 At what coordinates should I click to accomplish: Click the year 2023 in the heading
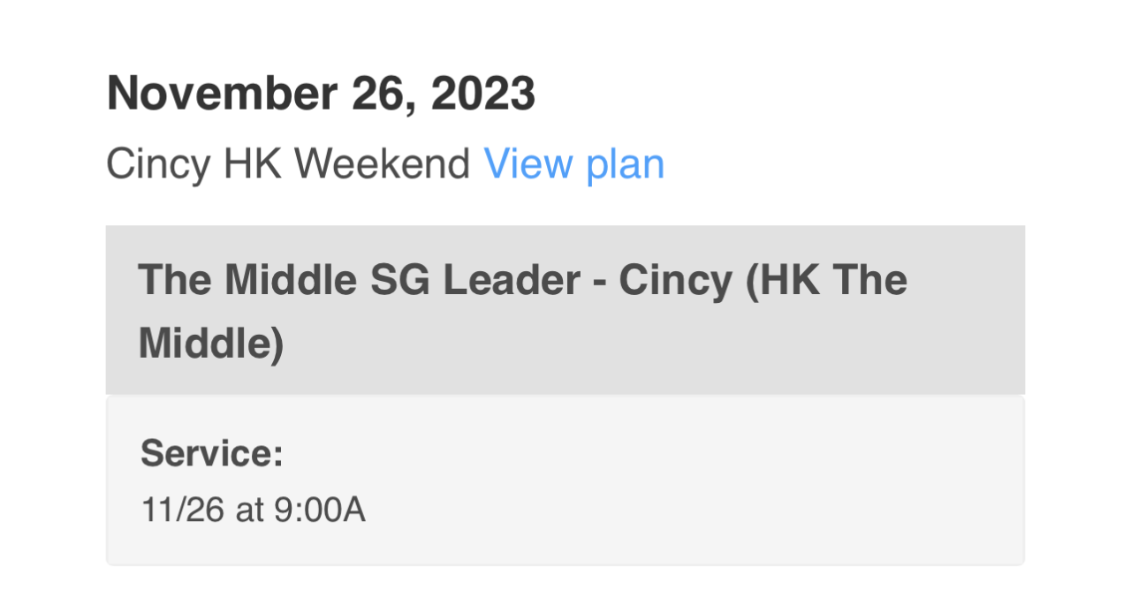pyautogui.click(x=482, y=94)
